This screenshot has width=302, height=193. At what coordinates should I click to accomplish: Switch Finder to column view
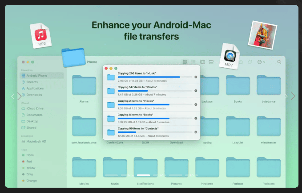[202, 62]
